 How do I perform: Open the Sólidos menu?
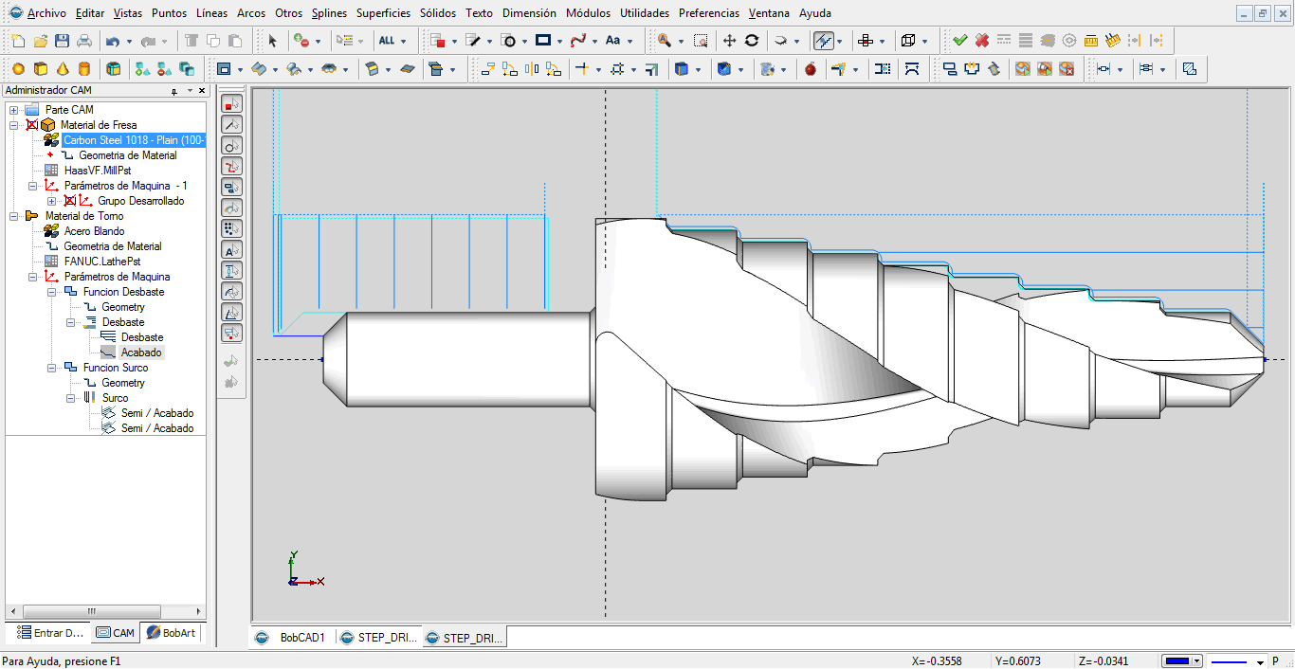(x=439, y=13)
